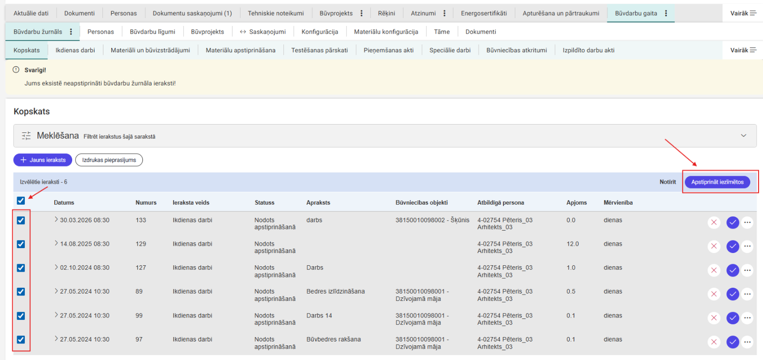Sort table by Datums column header
The width and height of the screenshot is (763, 360).
click(x=64, y=202)
